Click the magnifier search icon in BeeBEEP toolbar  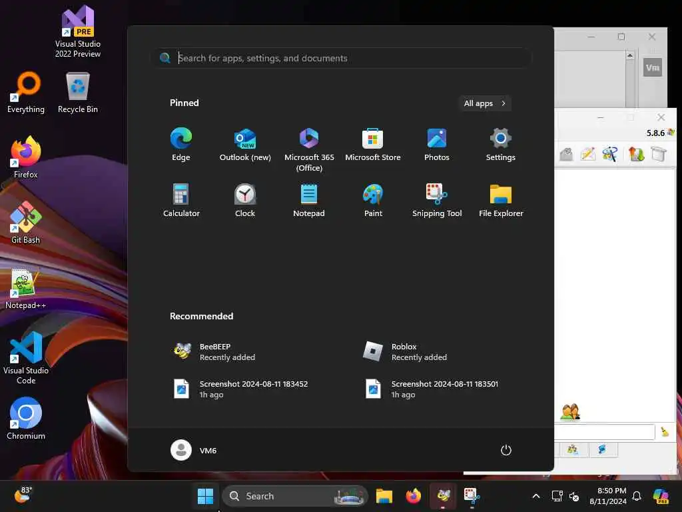(x=610, y=154)
